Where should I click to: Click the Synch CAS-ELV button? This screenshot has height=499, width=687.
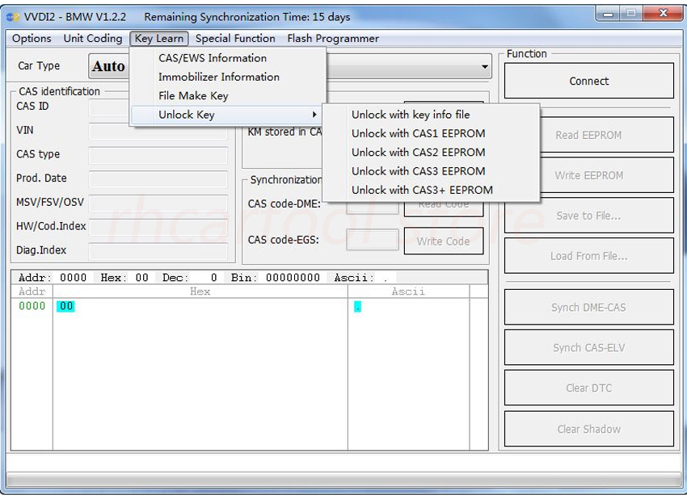(589, 347)
